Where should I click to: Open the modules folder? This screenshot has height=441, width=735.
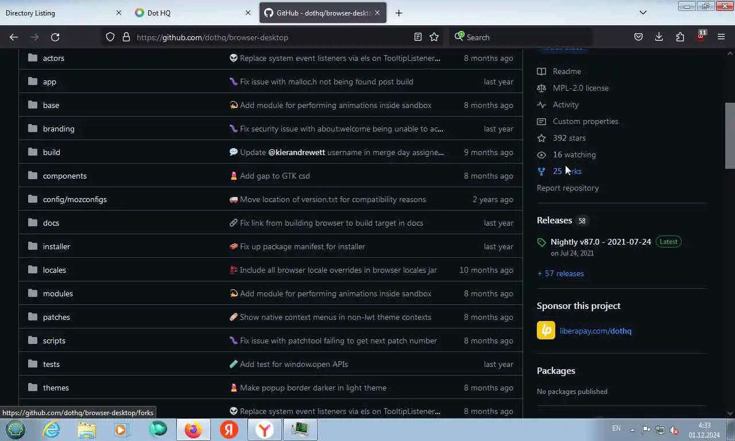click(58, 293)
